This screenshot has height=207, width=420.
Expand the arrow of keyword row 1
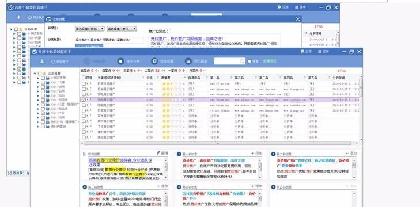coord(88,83)
